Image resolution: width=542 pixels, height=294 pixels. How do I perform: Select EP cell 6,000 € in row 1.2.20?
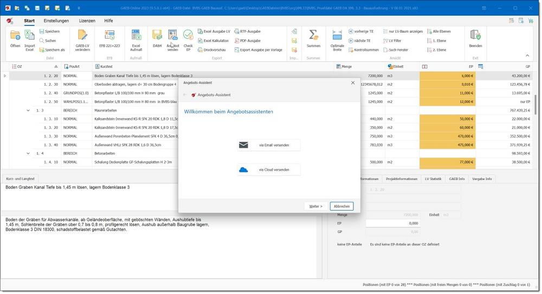tap(448, 76)
